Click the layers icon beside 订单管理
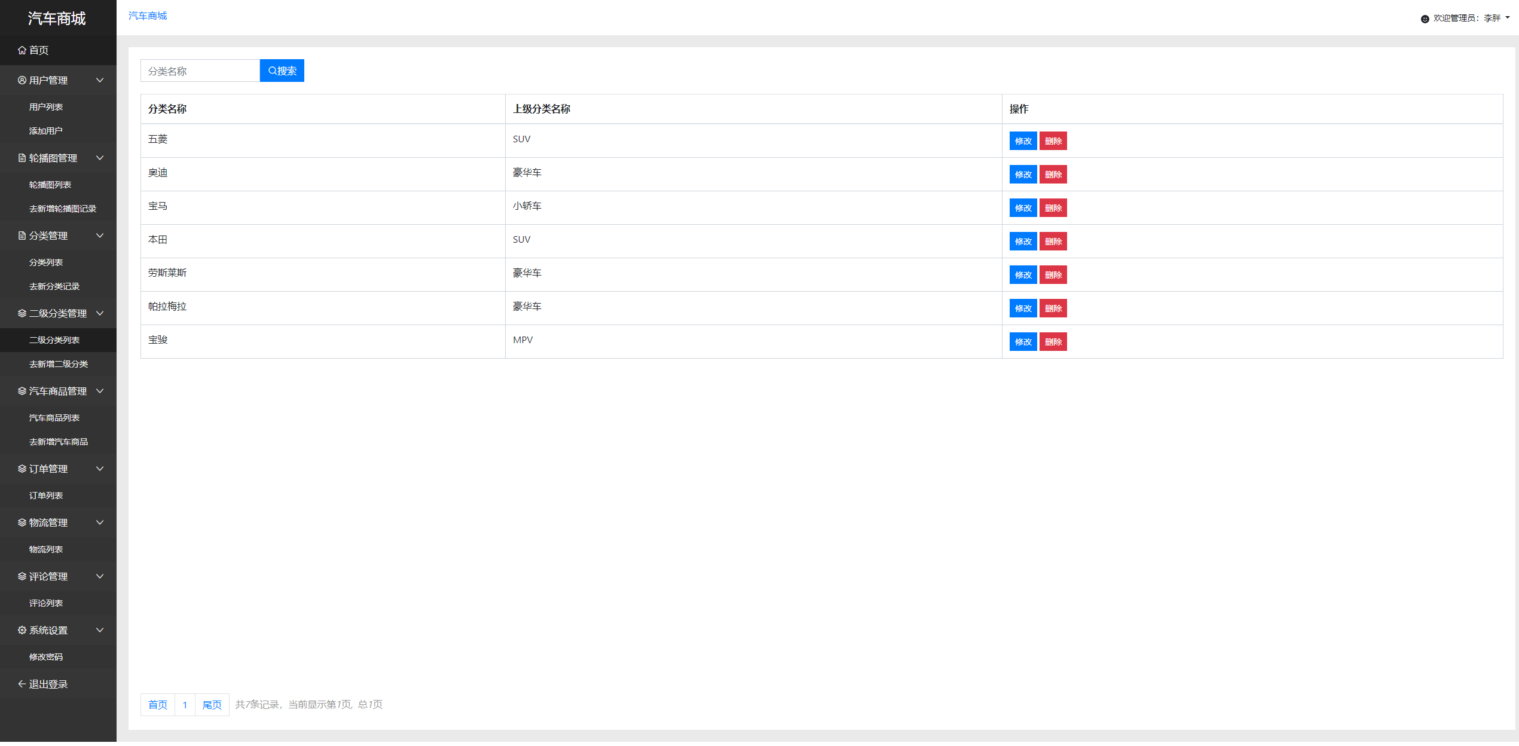Screen dimensions: 1519x746 (22, 469)
